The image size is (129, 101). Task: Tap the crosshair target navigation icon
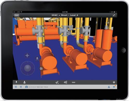point(27,56)
